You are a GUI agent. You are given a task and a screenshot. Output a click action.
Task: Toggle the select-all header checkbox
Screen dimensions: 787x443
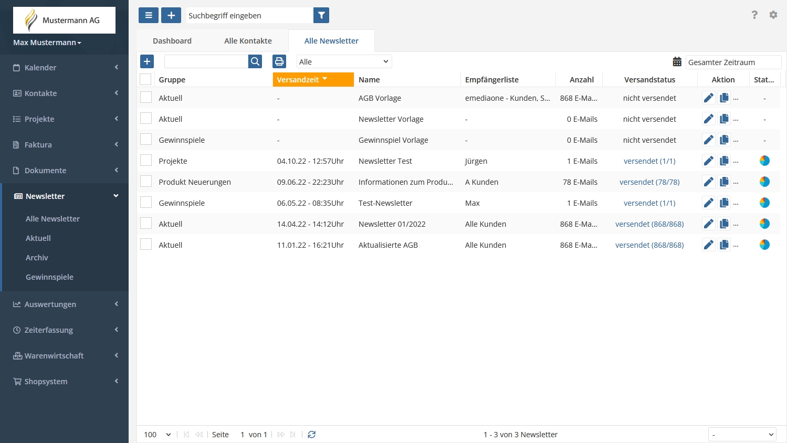click(146, 79)
